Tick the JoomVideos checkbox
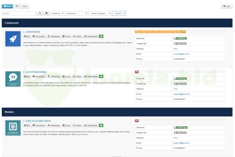The height and width of the screenshot is (157, 235). 24,32
